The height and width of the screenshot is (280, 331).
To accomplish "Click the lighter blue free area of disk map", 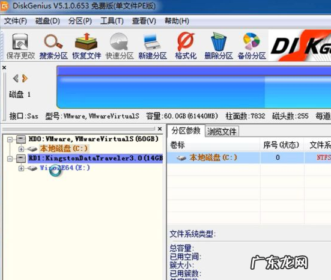I will (297, 93).
